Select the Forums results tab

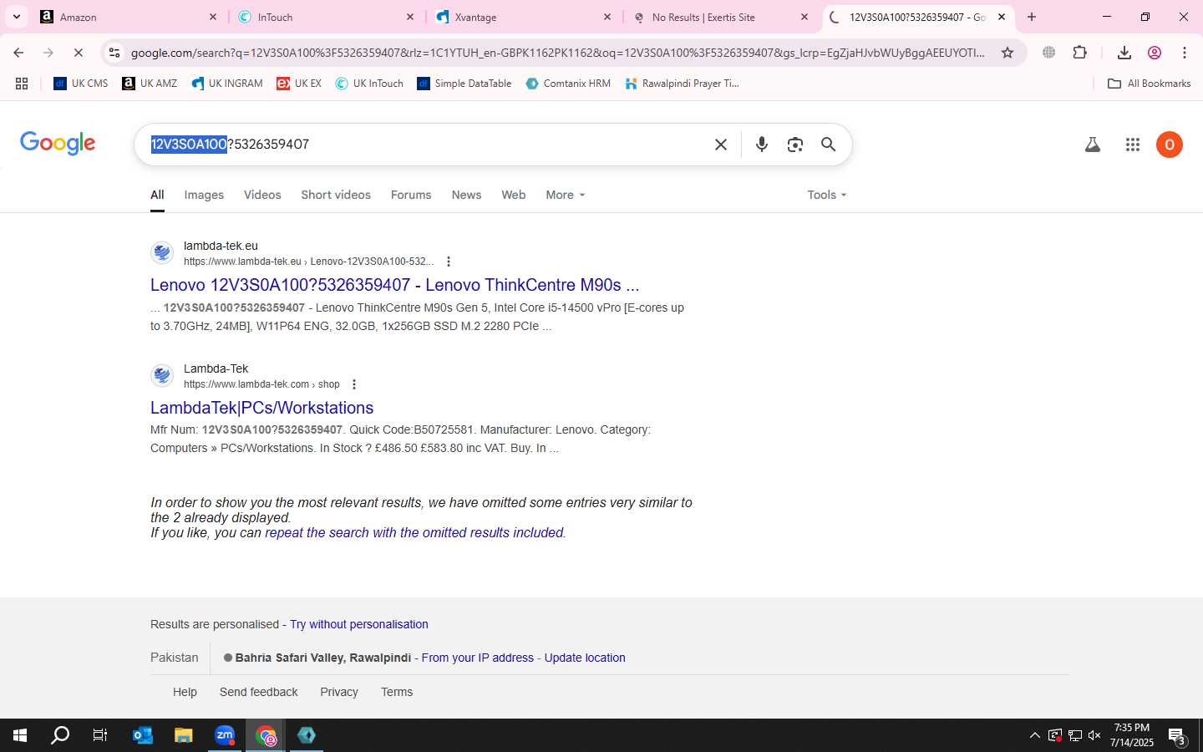[411, 195]
